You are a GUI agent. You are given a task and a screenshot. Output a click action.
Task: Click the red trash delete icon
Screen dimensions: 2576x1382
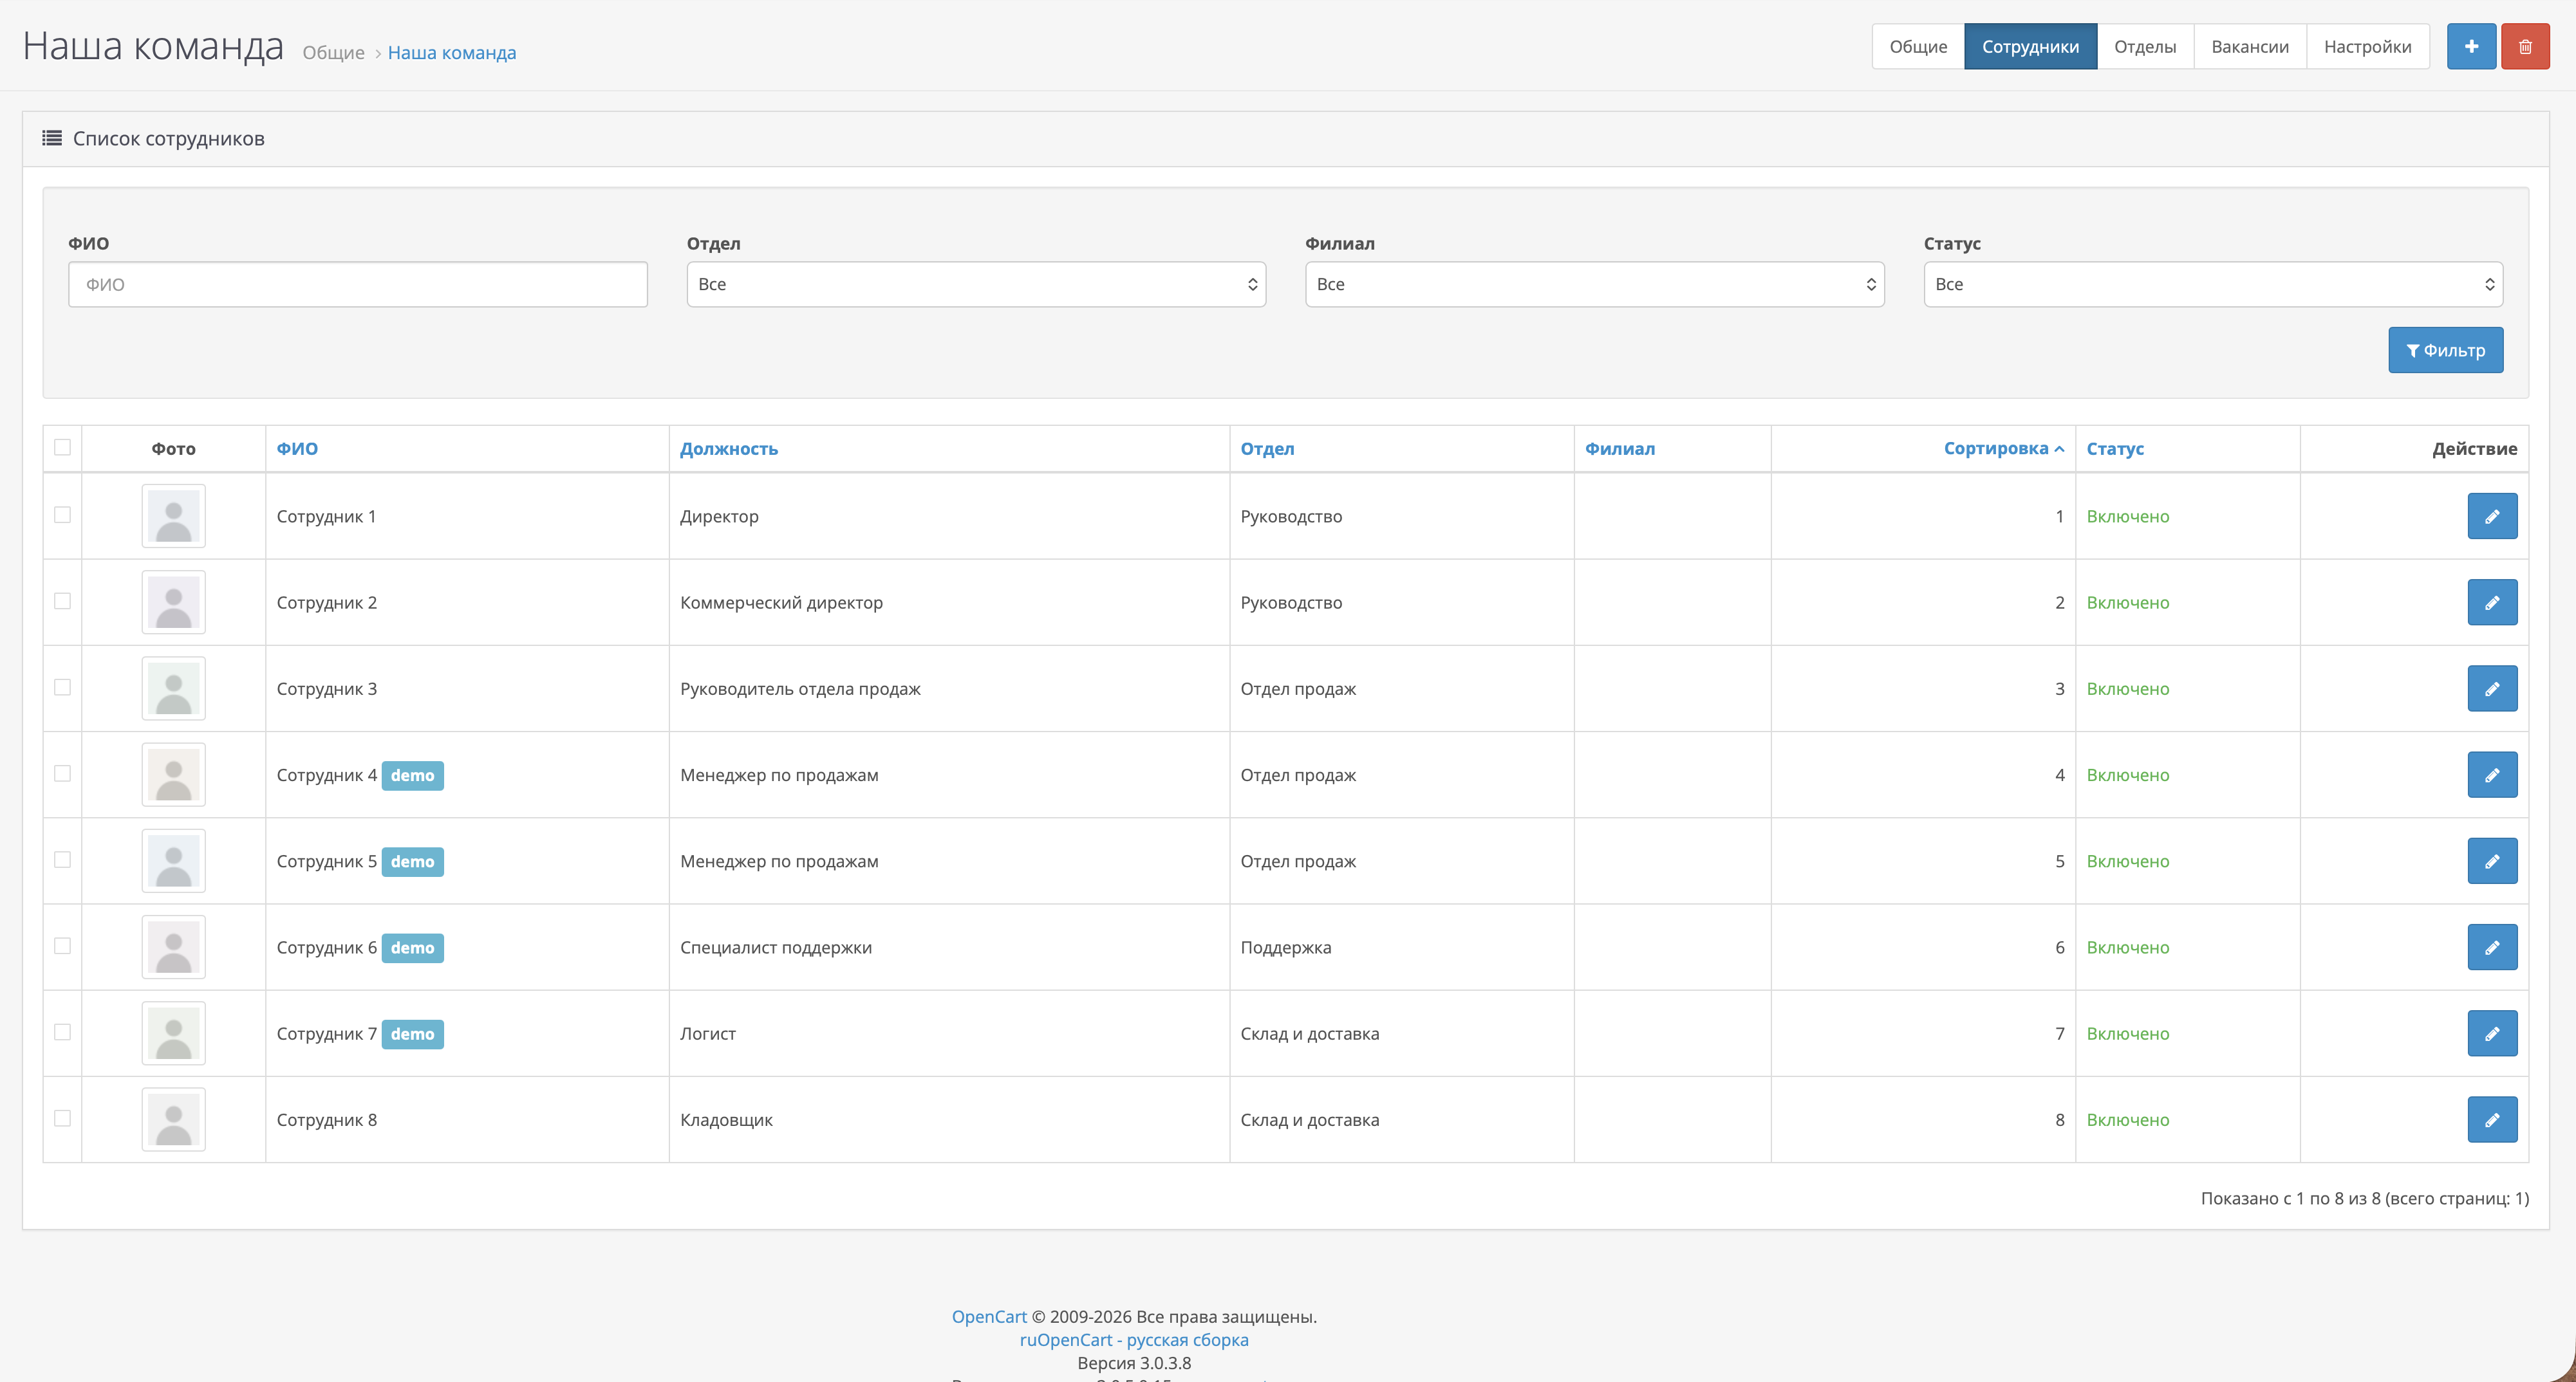(x=2525, y=46)
